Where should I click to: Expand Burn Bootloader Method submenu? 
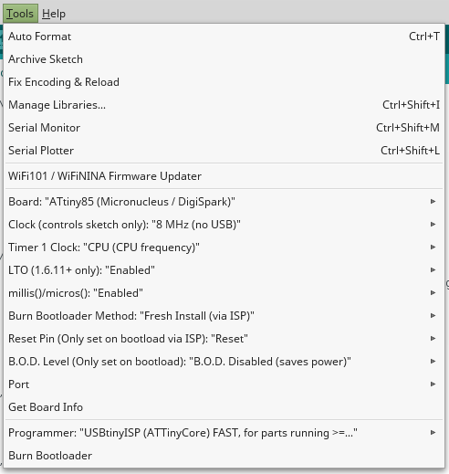point(224,316)
